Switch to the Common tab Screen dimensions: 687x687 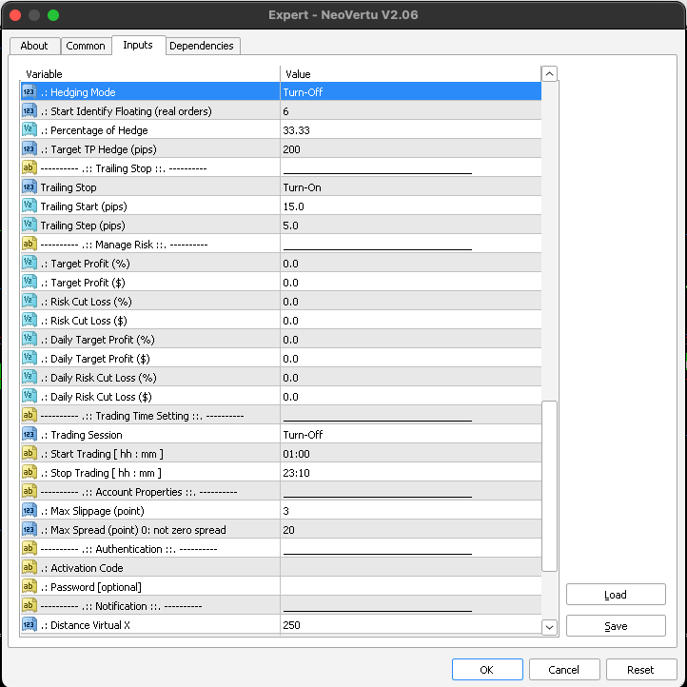(x=86, y=46)
